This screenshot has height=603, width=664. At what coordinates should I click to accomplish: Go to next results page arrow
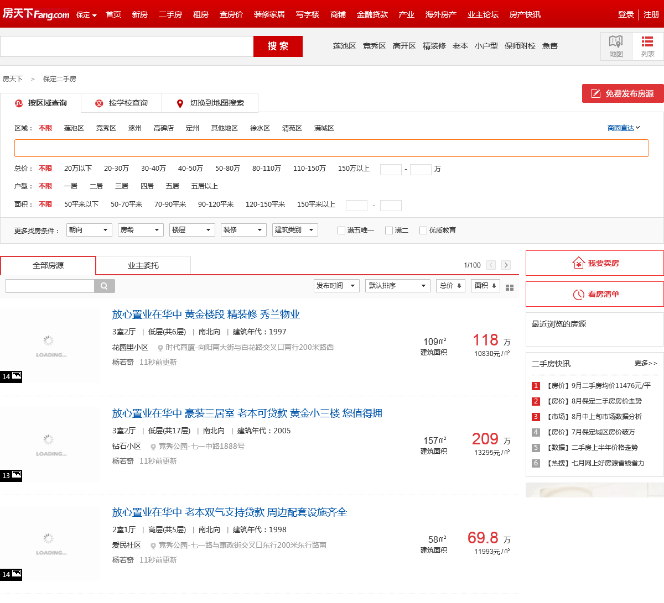[506, 265]
